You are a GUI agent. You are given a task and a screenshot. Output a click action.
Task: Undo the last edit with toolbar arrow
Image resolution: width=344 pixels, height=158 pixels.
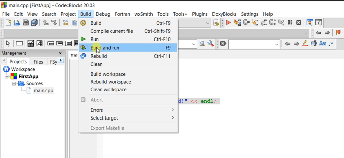coord(45,23)
